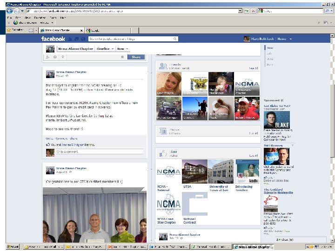335x251 pixels.
Task: Click the Blake Shelton sponsored ad image
Action: click(277, 120)
